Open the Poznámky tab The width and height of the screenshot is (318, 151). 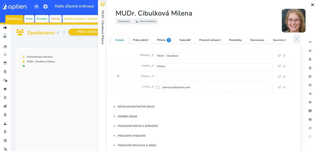[235, 40]
